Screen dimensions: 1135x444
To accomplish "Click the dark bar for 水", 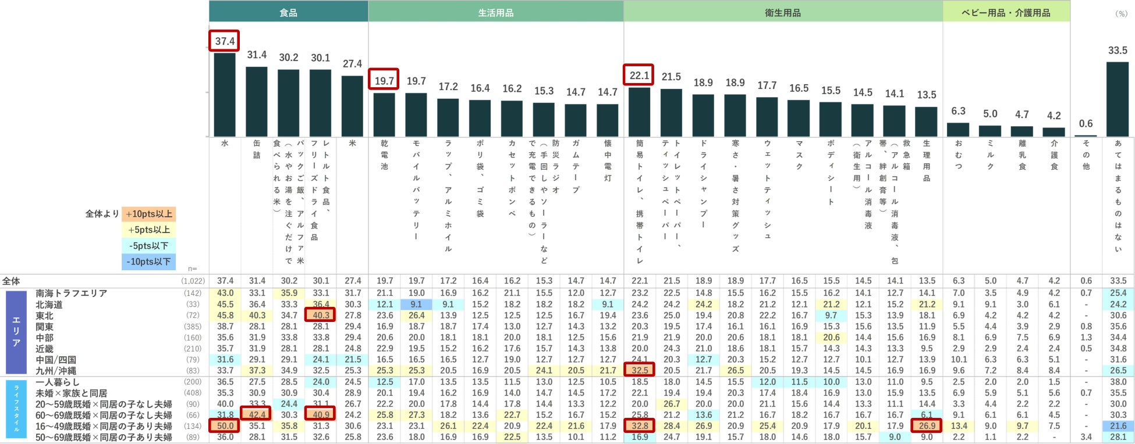I will coord(225,95).
